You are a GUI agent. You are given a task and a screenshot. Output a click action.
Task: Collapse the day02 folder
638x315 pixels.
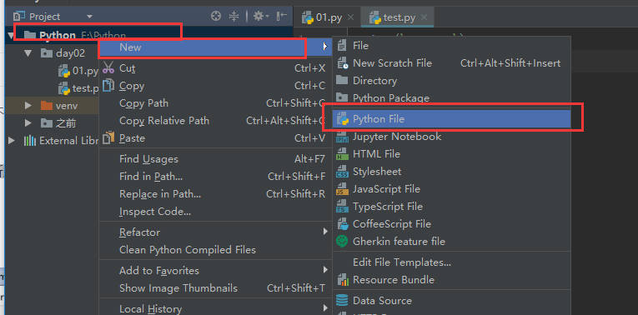coord(28,53)
